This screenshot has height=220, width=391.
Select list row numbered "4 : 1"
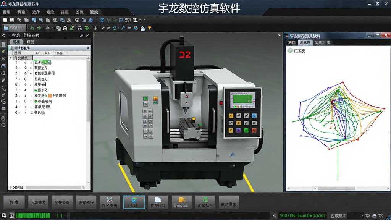pyautogui.click(x=47, y=107)
